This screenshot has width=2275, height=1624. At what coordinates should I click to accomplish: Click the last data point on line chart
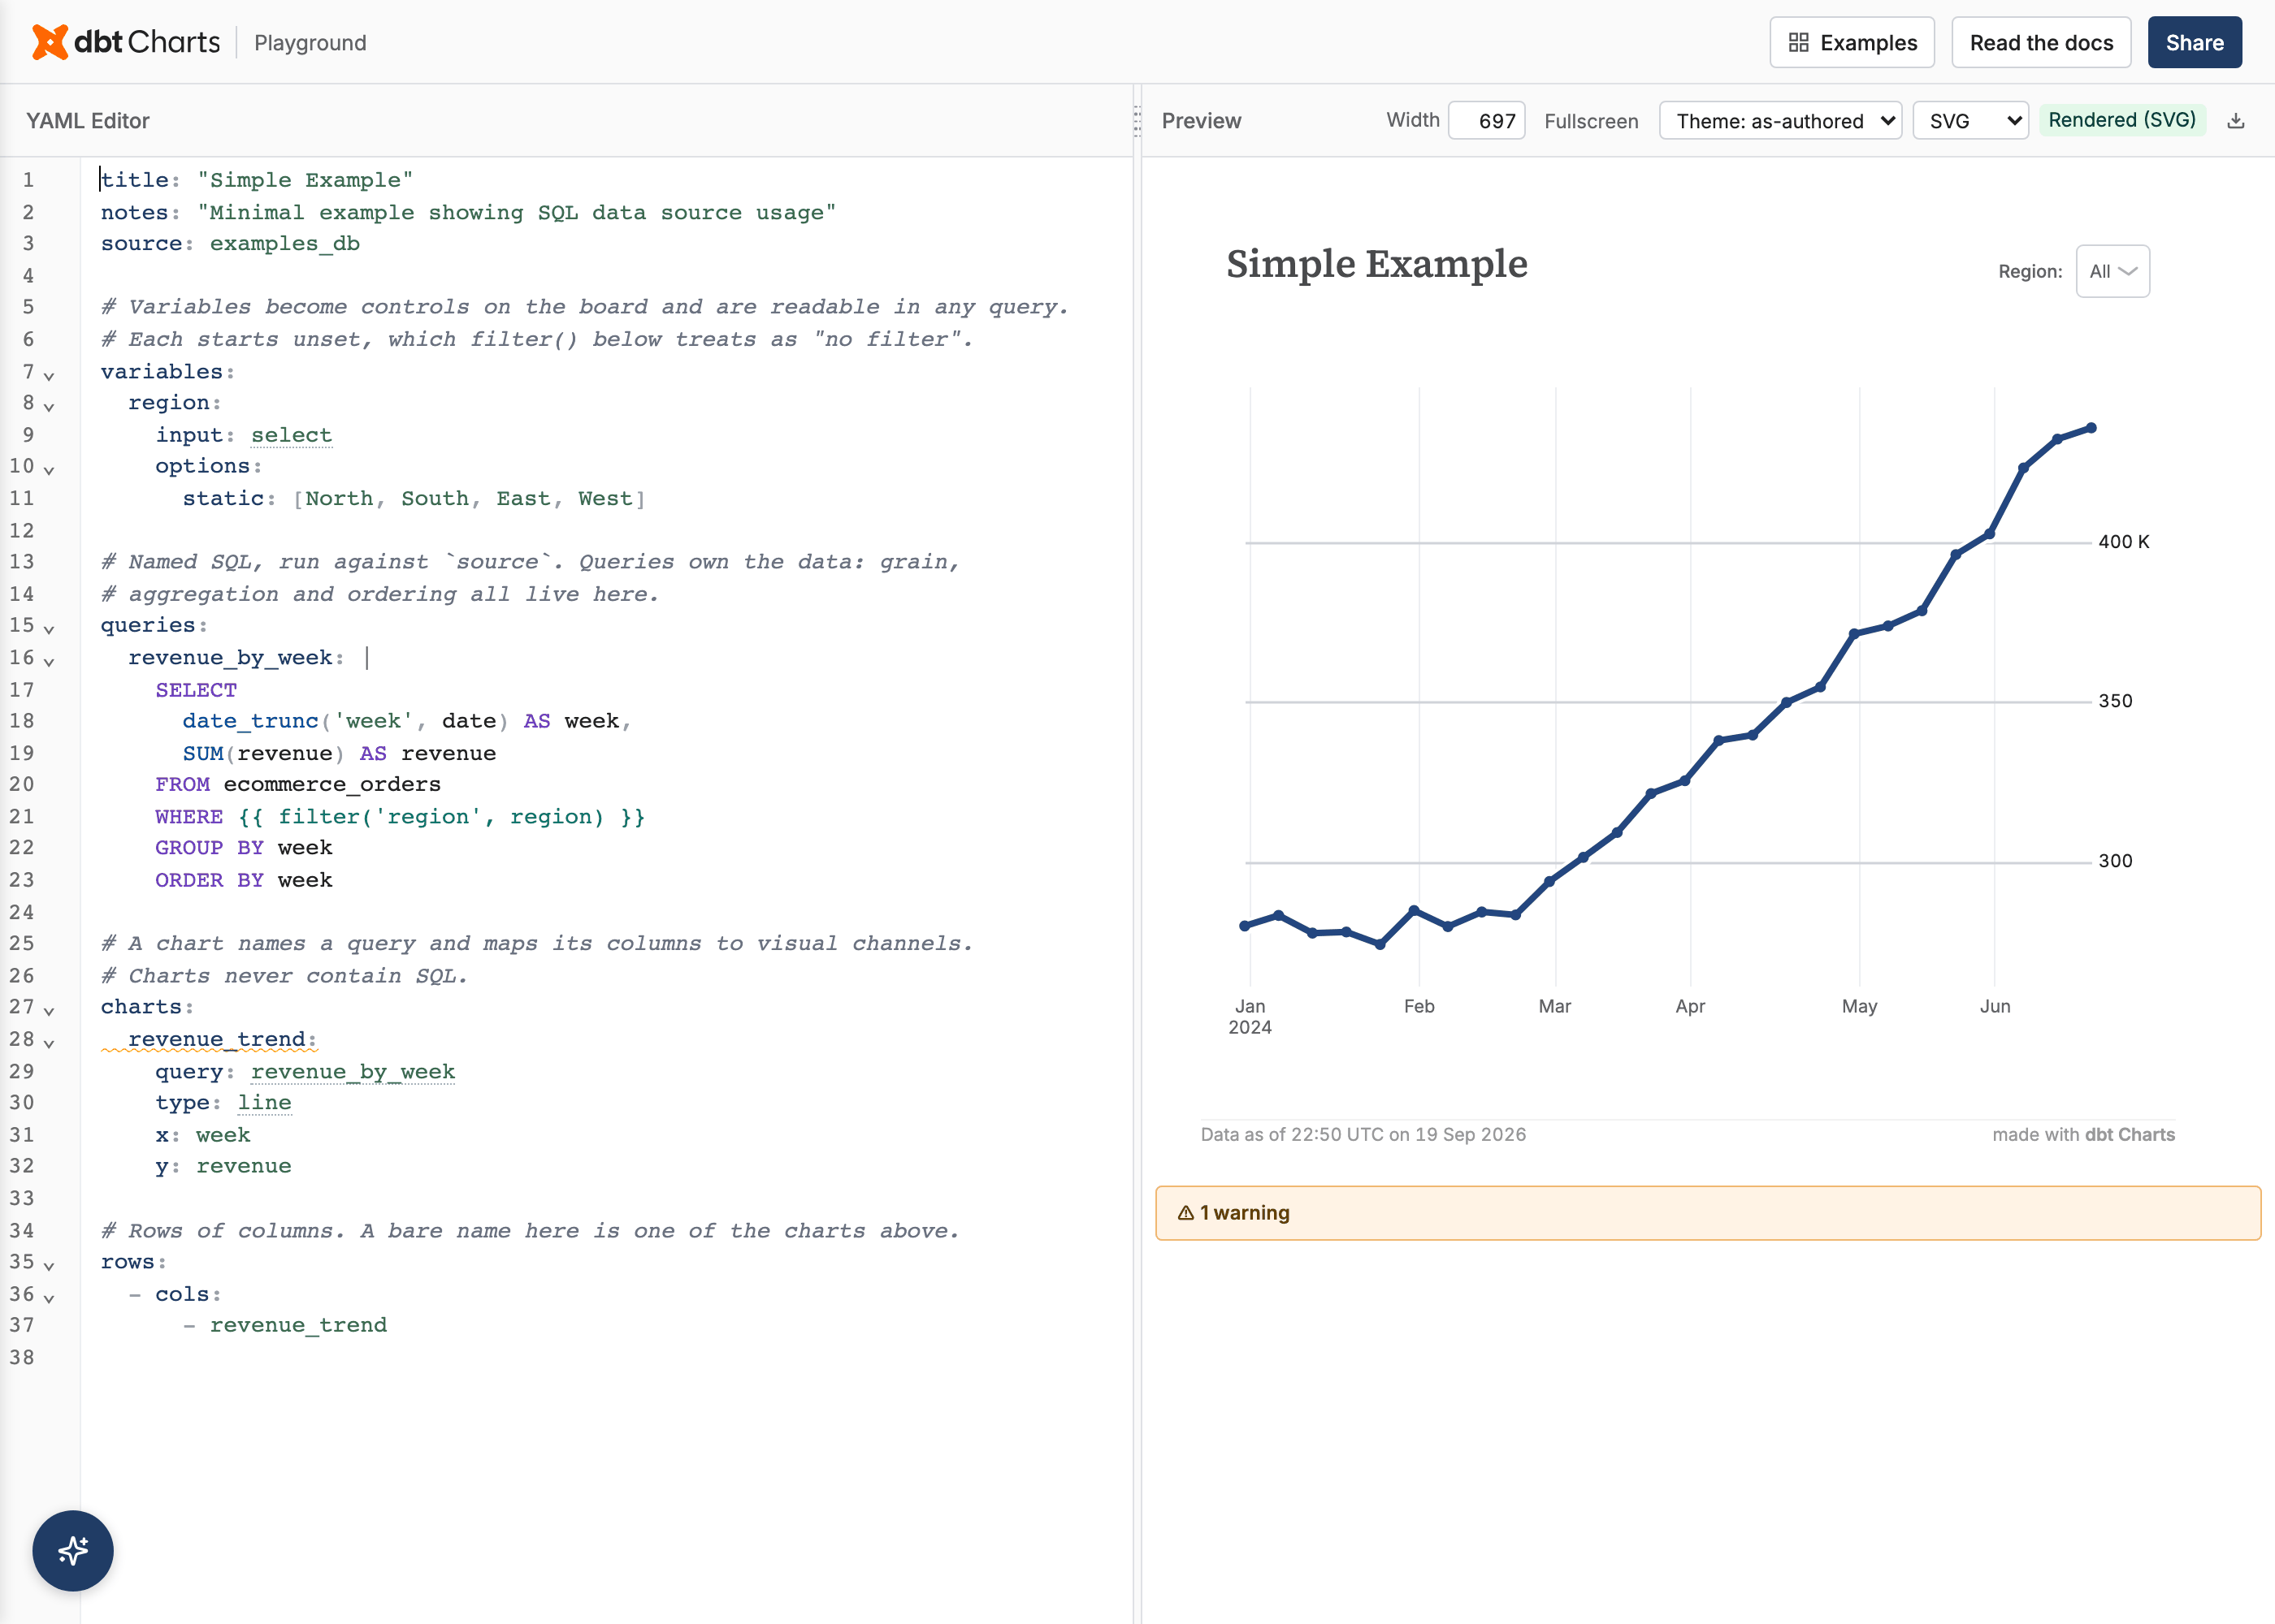[x=2090, y=428]
